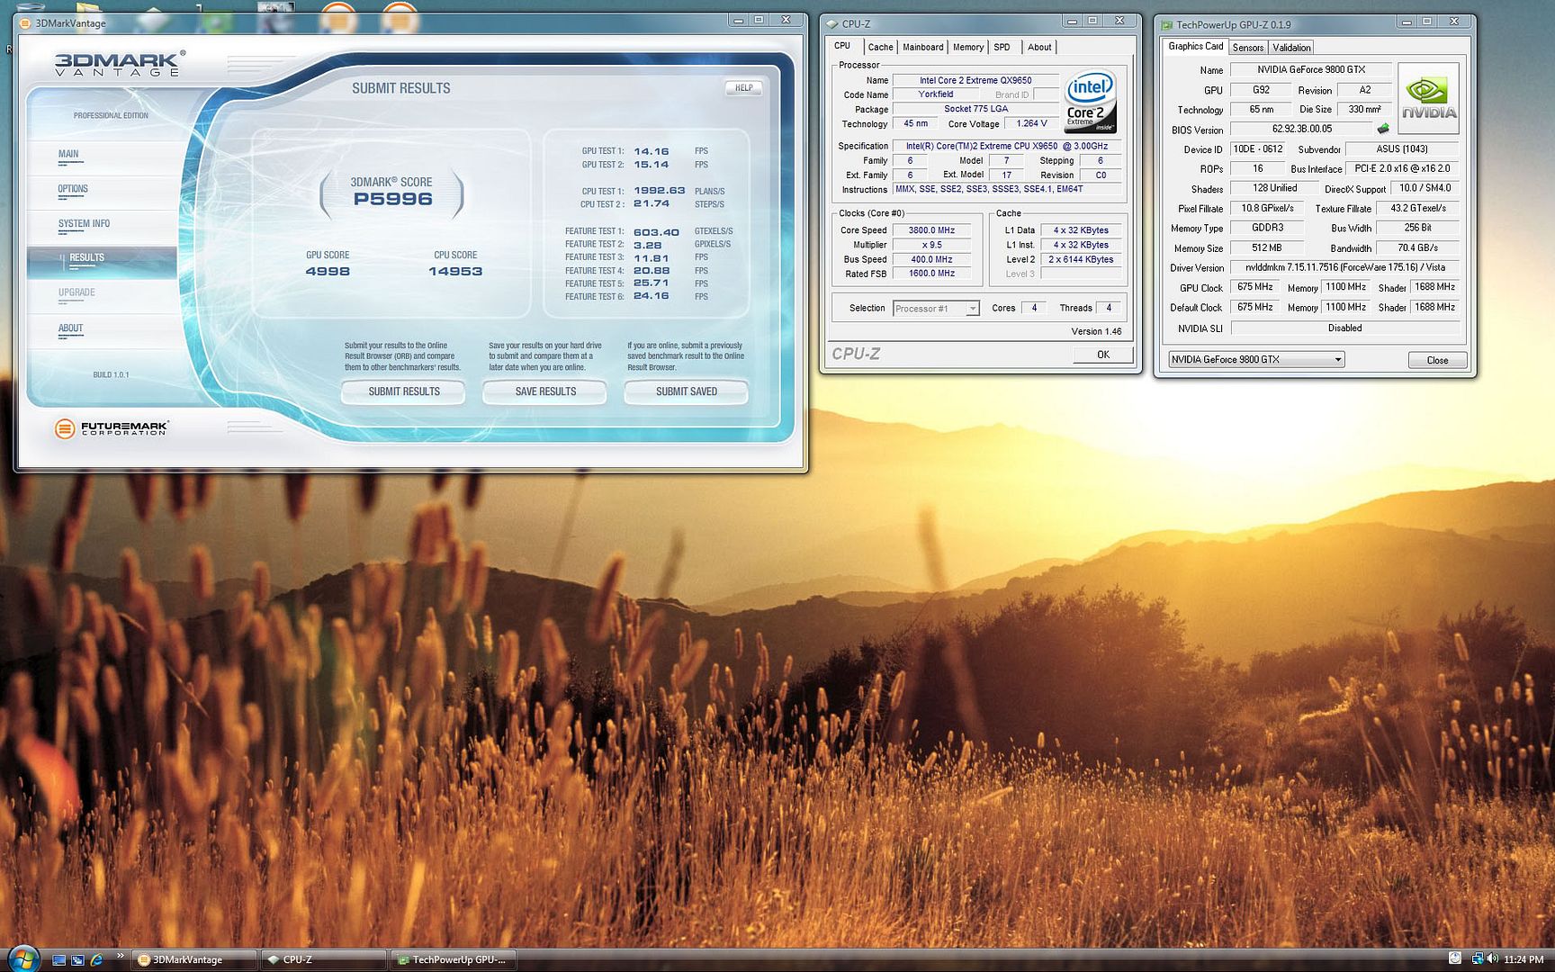Click OK button in CPU-Z

[x=1102, y=355]
